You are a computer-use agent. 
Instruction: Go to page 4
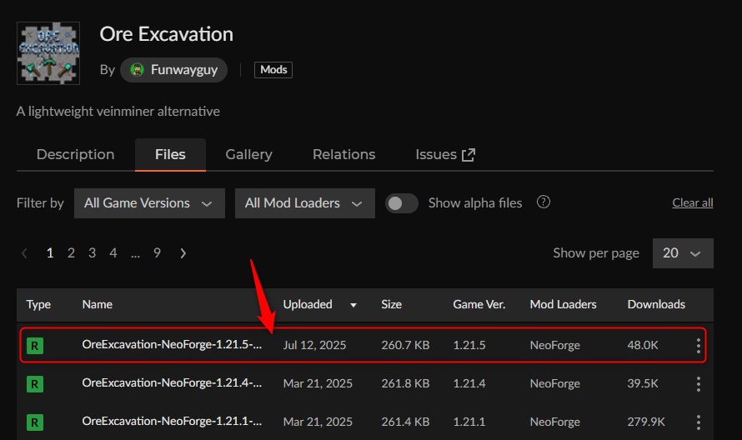[113, 253]
